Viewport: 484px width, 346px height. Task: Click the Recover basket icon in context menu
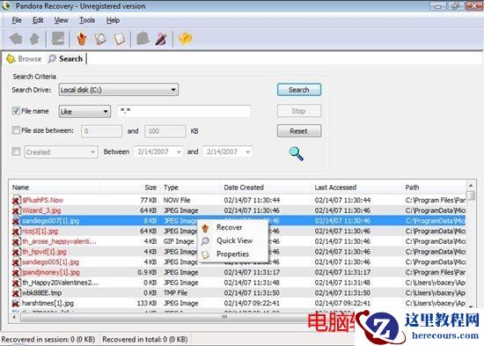tap(205, 228)
